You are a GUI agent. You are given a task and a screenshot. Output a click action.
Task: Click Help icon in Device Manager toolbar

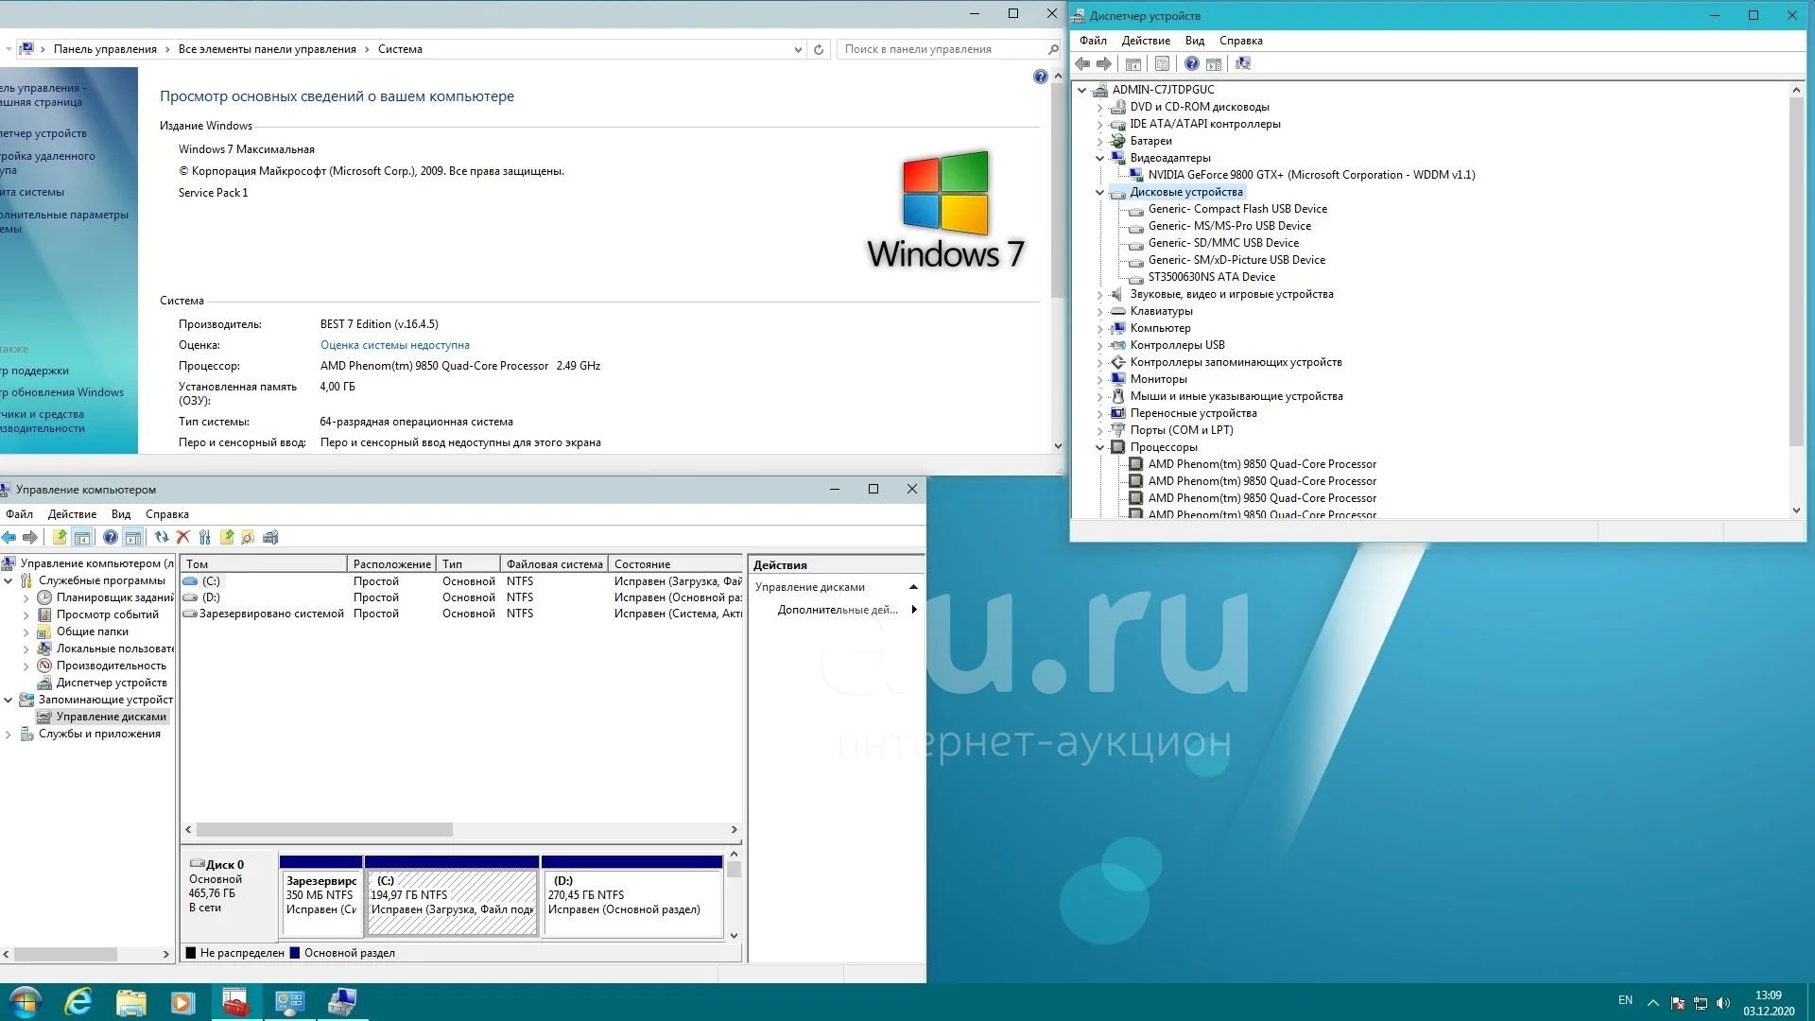click(x=1192, y=63)
